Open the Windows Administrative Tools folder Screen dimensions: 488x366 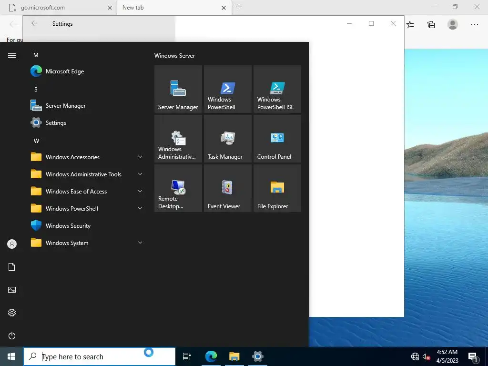click(88, 174)
